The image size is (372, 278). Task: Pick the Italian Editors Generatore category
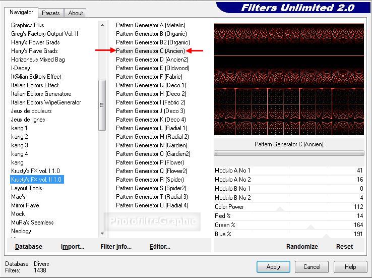[x=41, y=94]
